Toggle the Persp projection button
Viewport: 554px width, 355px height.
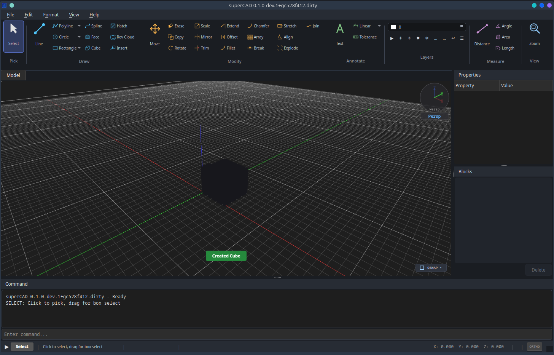click(435, 117)
